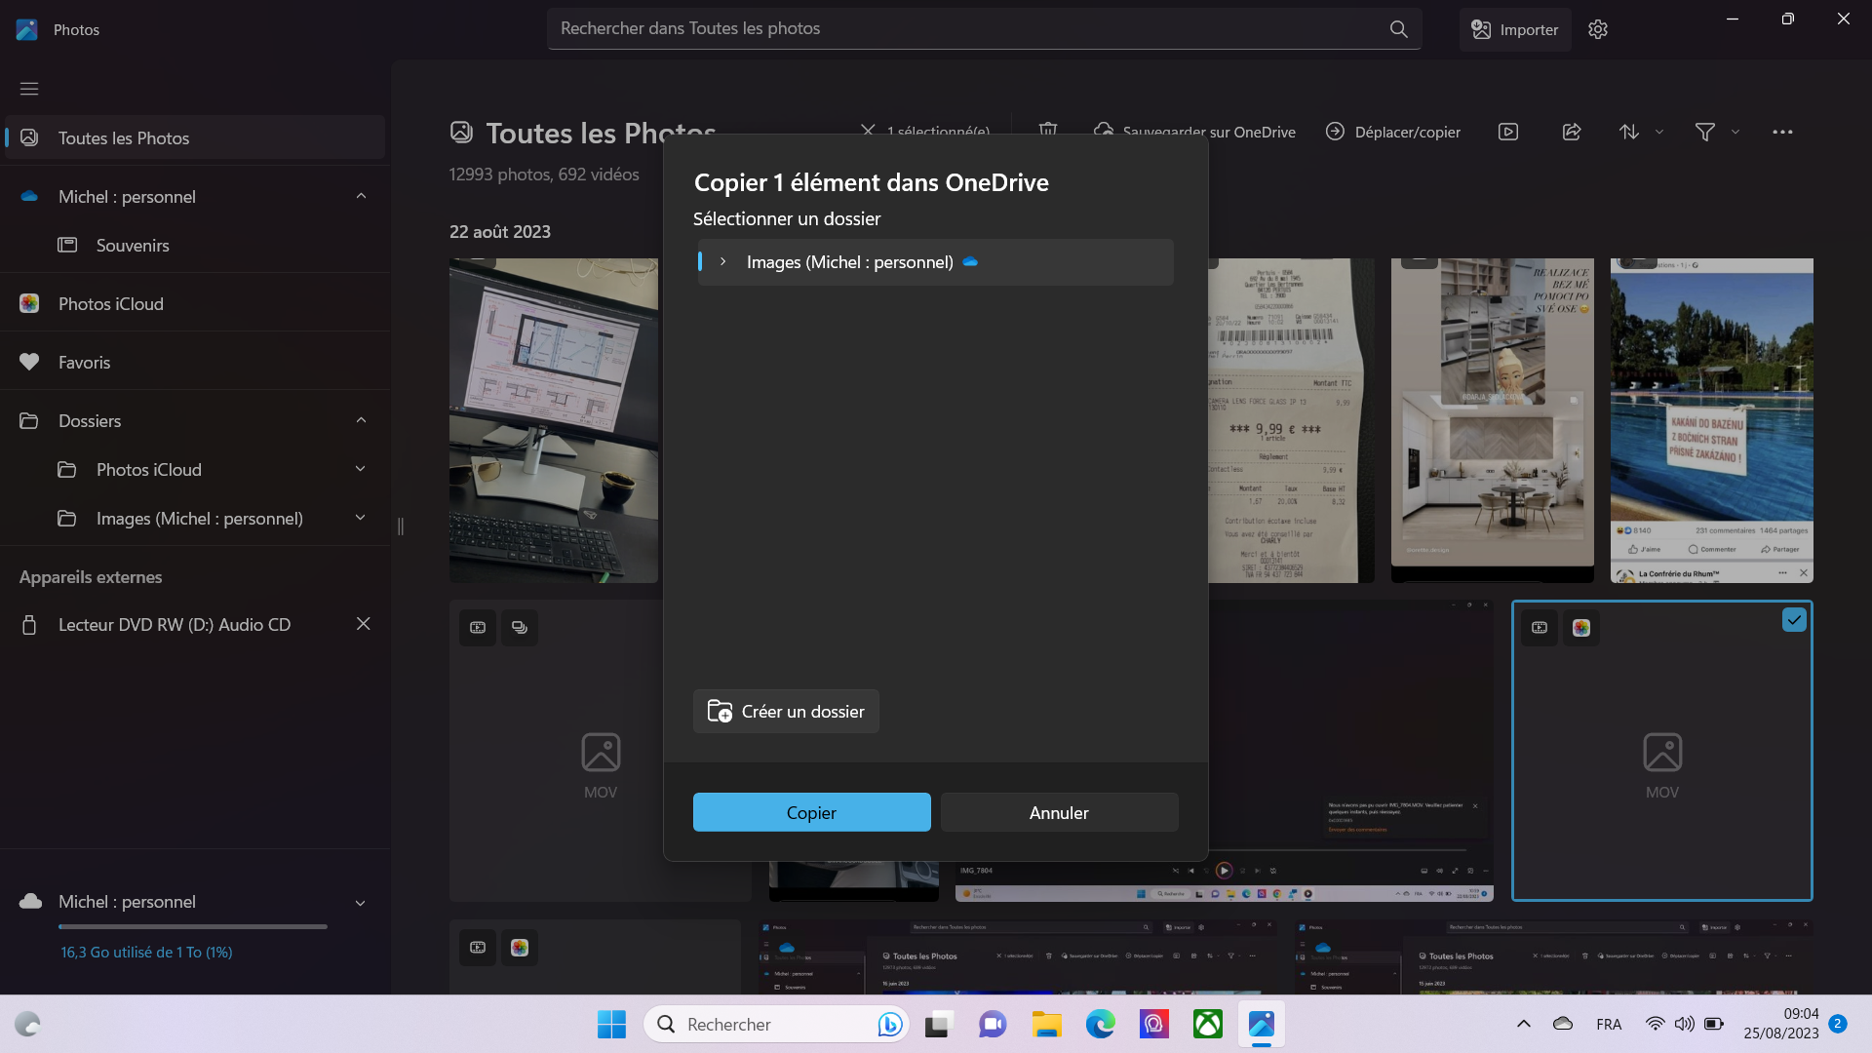This screenshot has height=1053, width=1872.
Task: Click the Copier button
Action: [811, 812]
